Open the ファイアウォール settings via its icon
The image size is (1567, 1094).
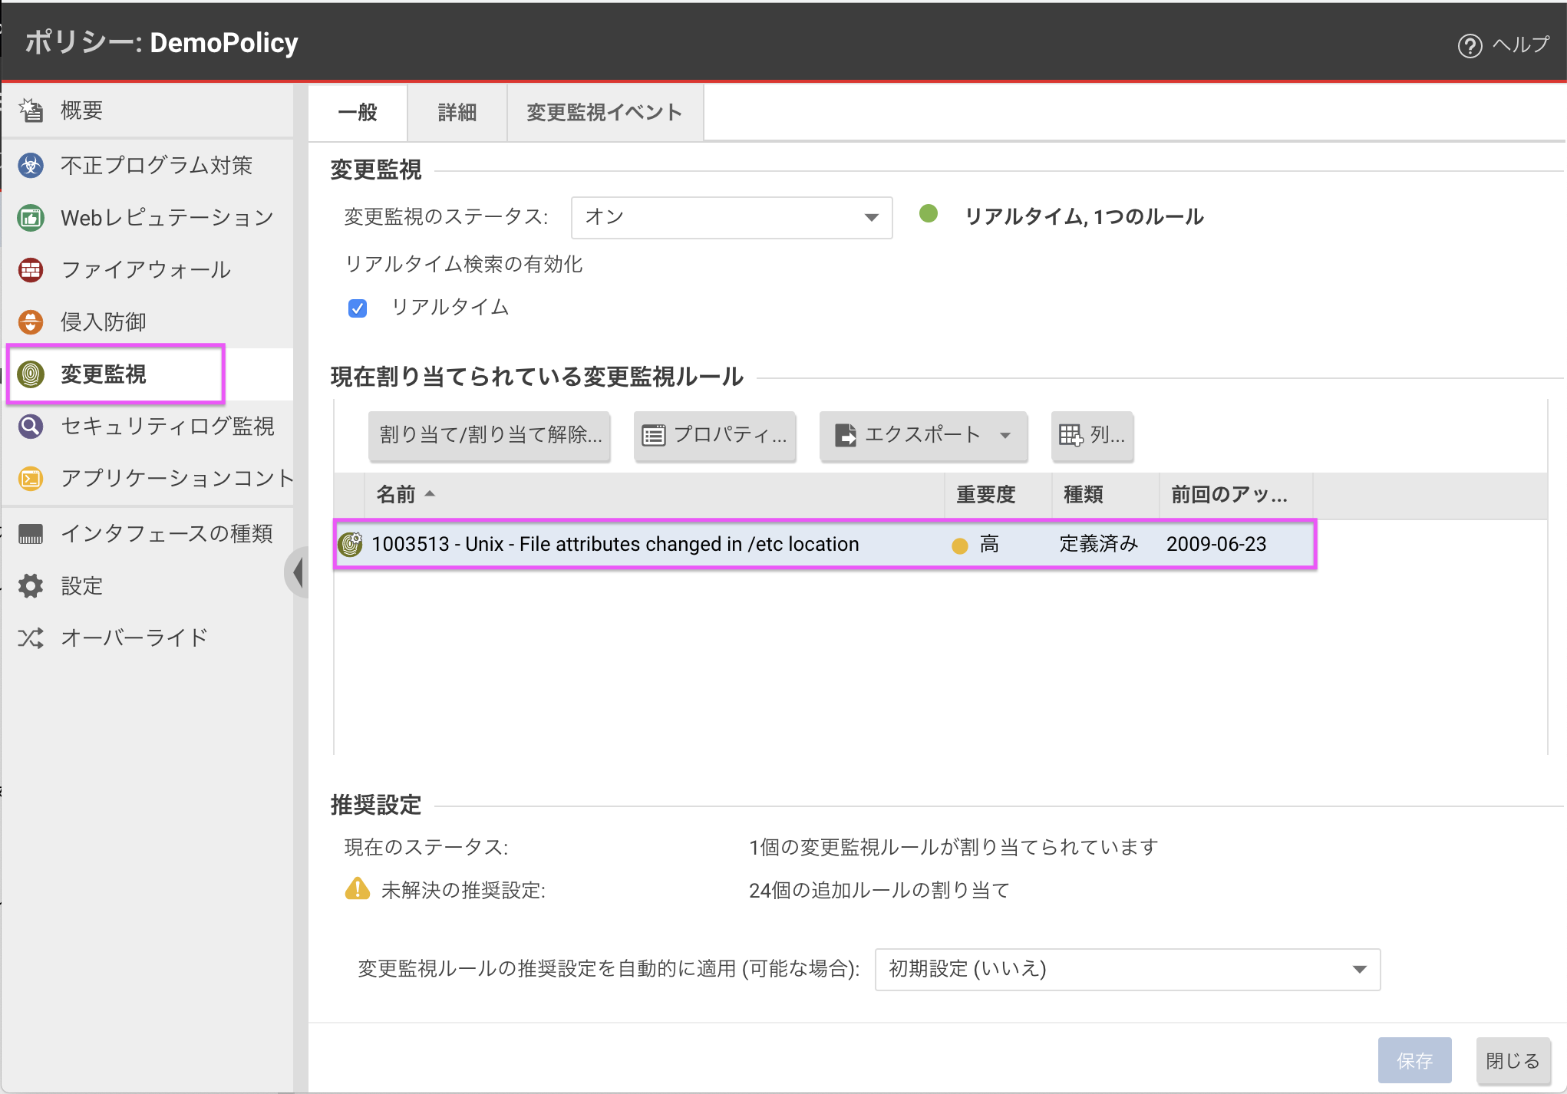point(30,269)
